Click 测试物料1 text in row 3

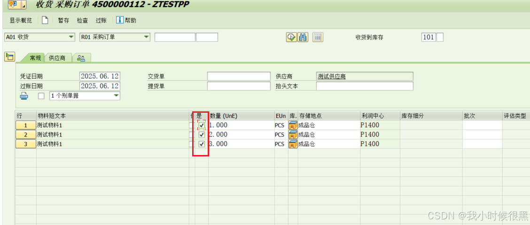[50, 144]
